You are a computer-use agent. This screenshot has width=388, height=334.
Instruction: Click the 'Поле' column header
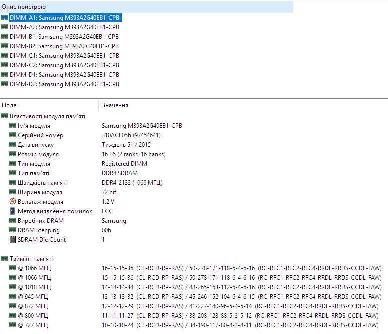49,105
